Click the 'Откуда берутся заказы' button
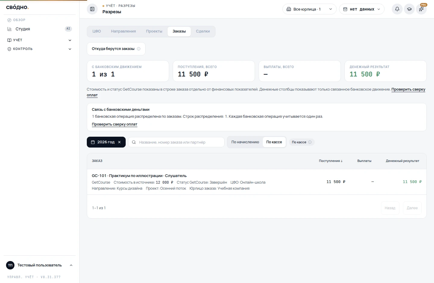The height and width of the screenshot is (283, 434). (x=116, y=49)
